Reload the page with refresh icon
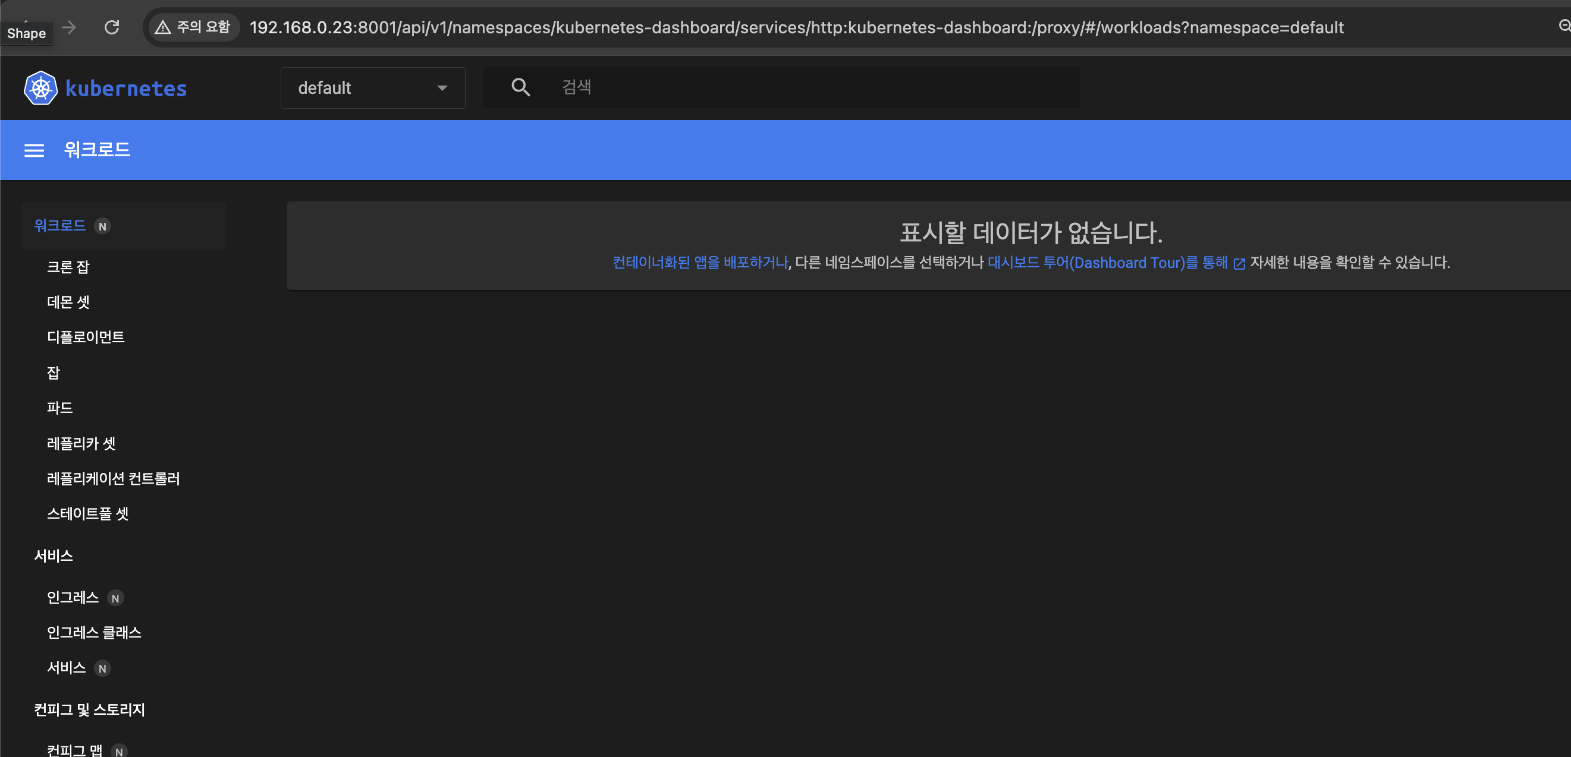 [112, 27]
